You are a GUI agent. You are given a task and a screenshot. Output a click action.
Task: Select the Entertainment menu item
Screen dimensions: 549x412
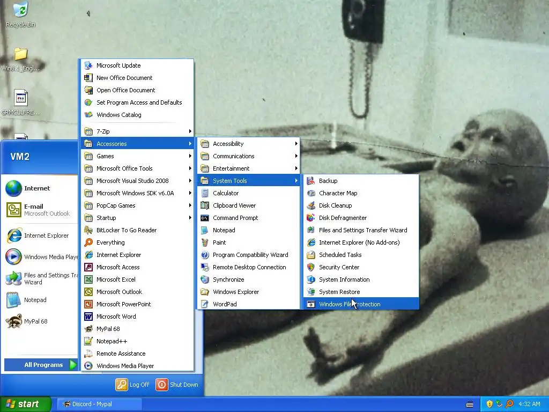(248, 168)
